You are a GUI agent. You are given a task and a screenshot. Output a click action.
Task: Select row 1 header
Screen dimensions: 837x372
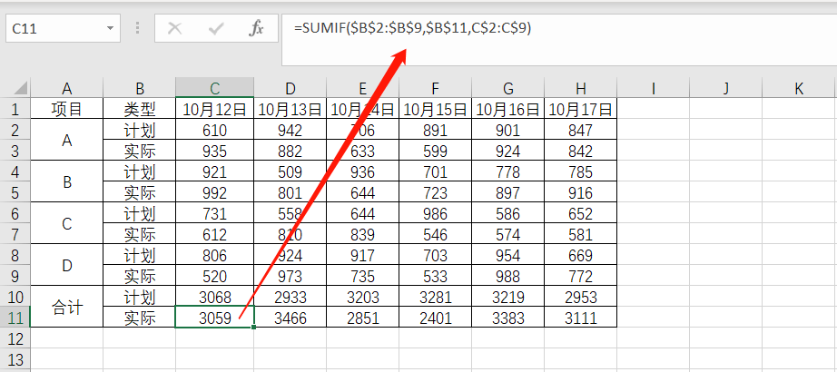tap(15, 109)
